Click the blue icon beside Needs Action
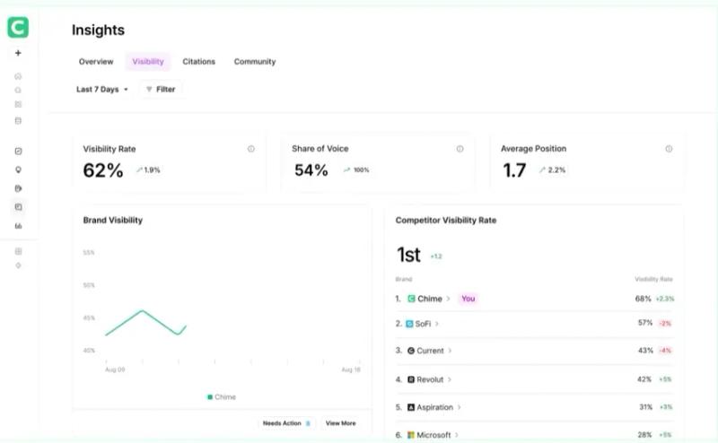Screen dimensions: 718x443 click(x=308, y=423)
